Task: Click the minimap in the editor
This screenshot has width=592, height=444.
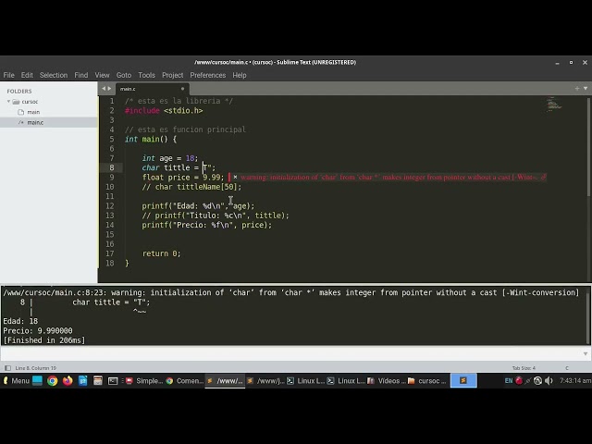Action: (554, 105)
